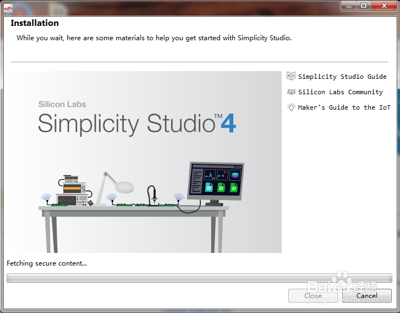Click the 'Fetching secure content...' status text
Image resolution: width=400 pixels, height=313 pixels.
click(47, 263)
